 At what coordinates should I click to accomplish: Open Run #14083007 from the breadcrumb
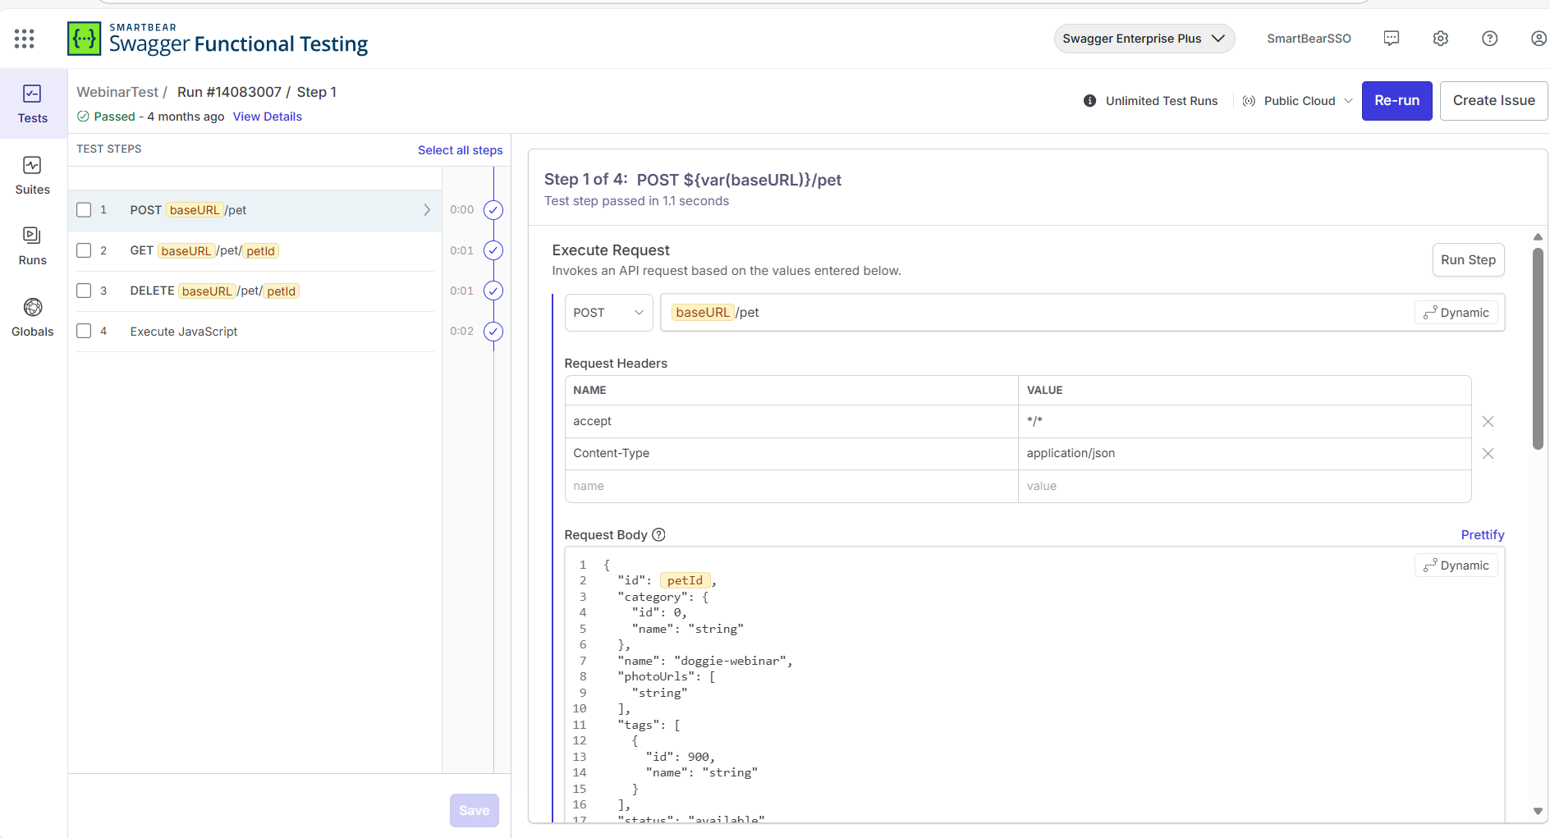227,92
